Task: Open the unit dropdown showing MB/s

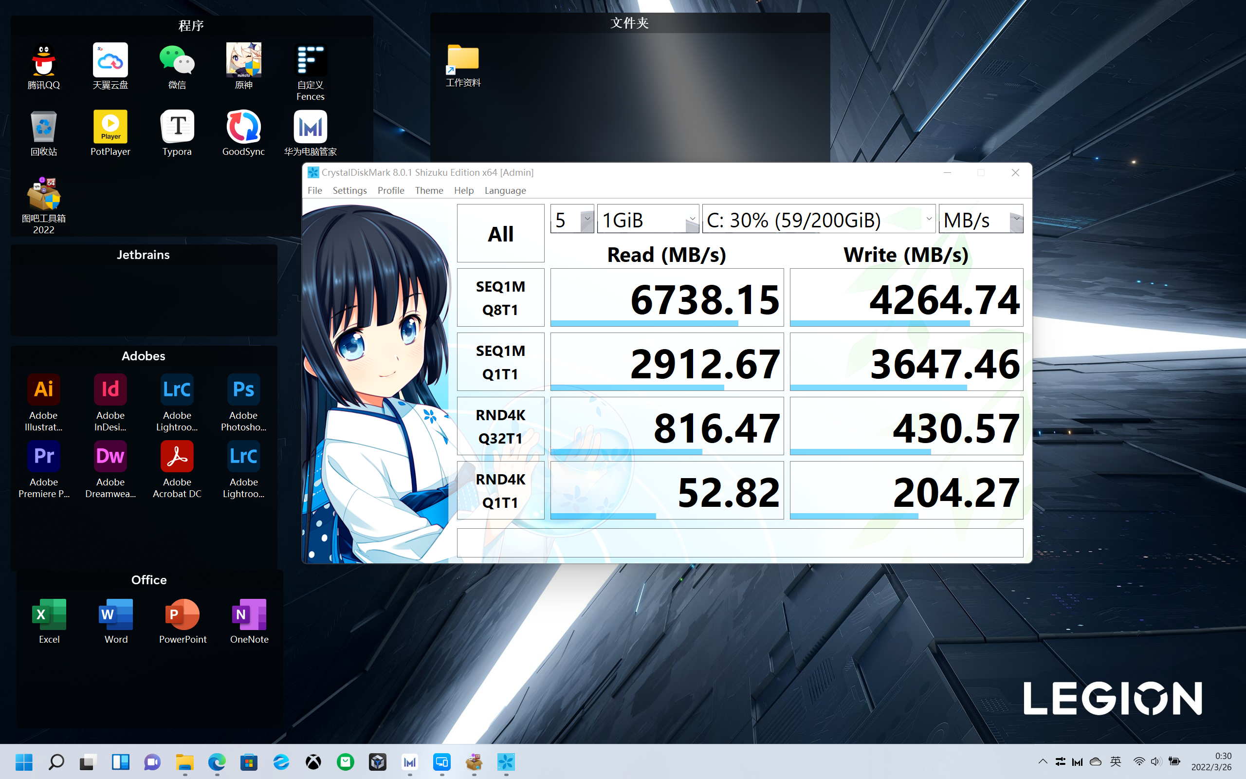Action: [x=981, y=219]
